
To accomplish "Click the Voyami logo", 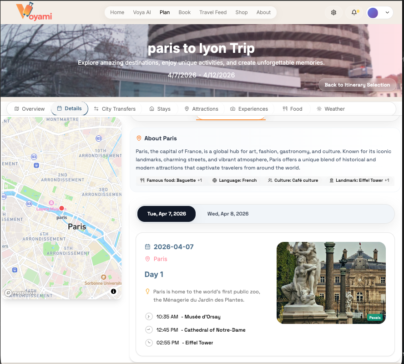I will (34, 12).
